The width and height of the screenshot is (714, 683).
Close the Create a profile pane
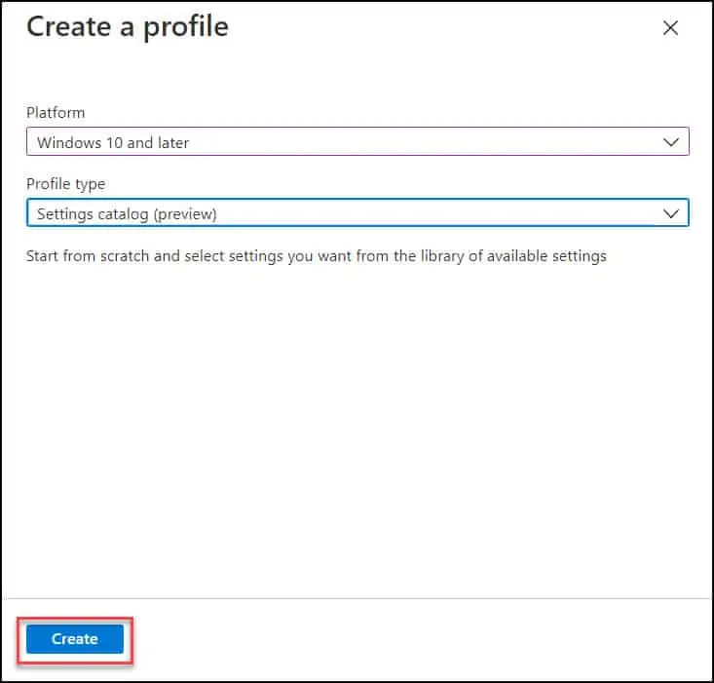(670, 28)
